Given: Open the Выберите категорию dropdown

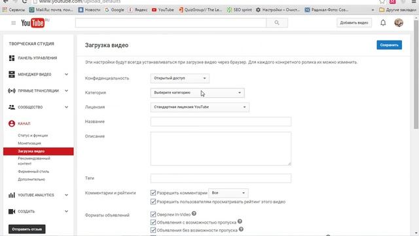Looking at the screenshot, I should tap(198, 92).
